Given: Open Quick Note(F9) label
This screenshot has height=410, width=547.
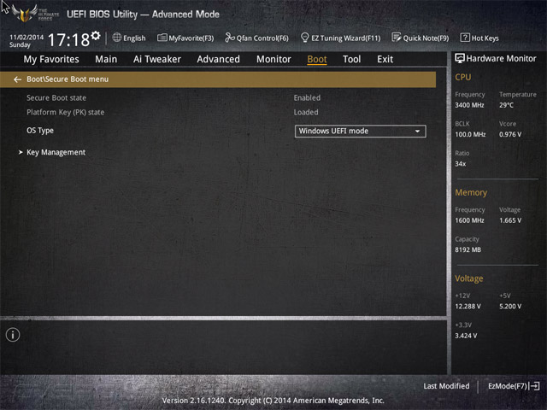Looking at the screenshot, I should point(426,38).
